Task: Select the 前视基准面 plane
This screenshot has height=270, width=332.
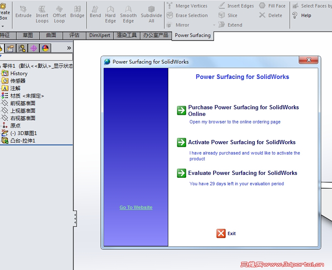Action: point(18,103)
